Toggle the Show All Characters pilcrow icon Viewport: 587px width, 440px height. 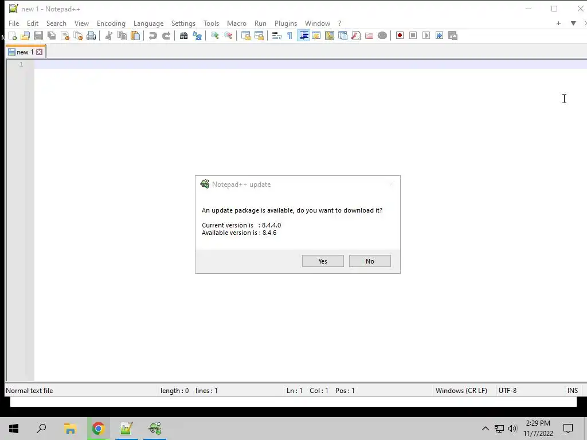(x=289, y=36)
